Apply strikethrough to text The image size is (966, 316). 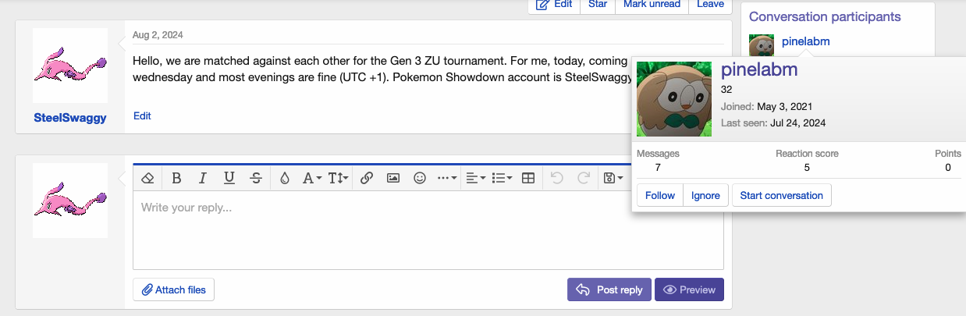click(256, 178)
